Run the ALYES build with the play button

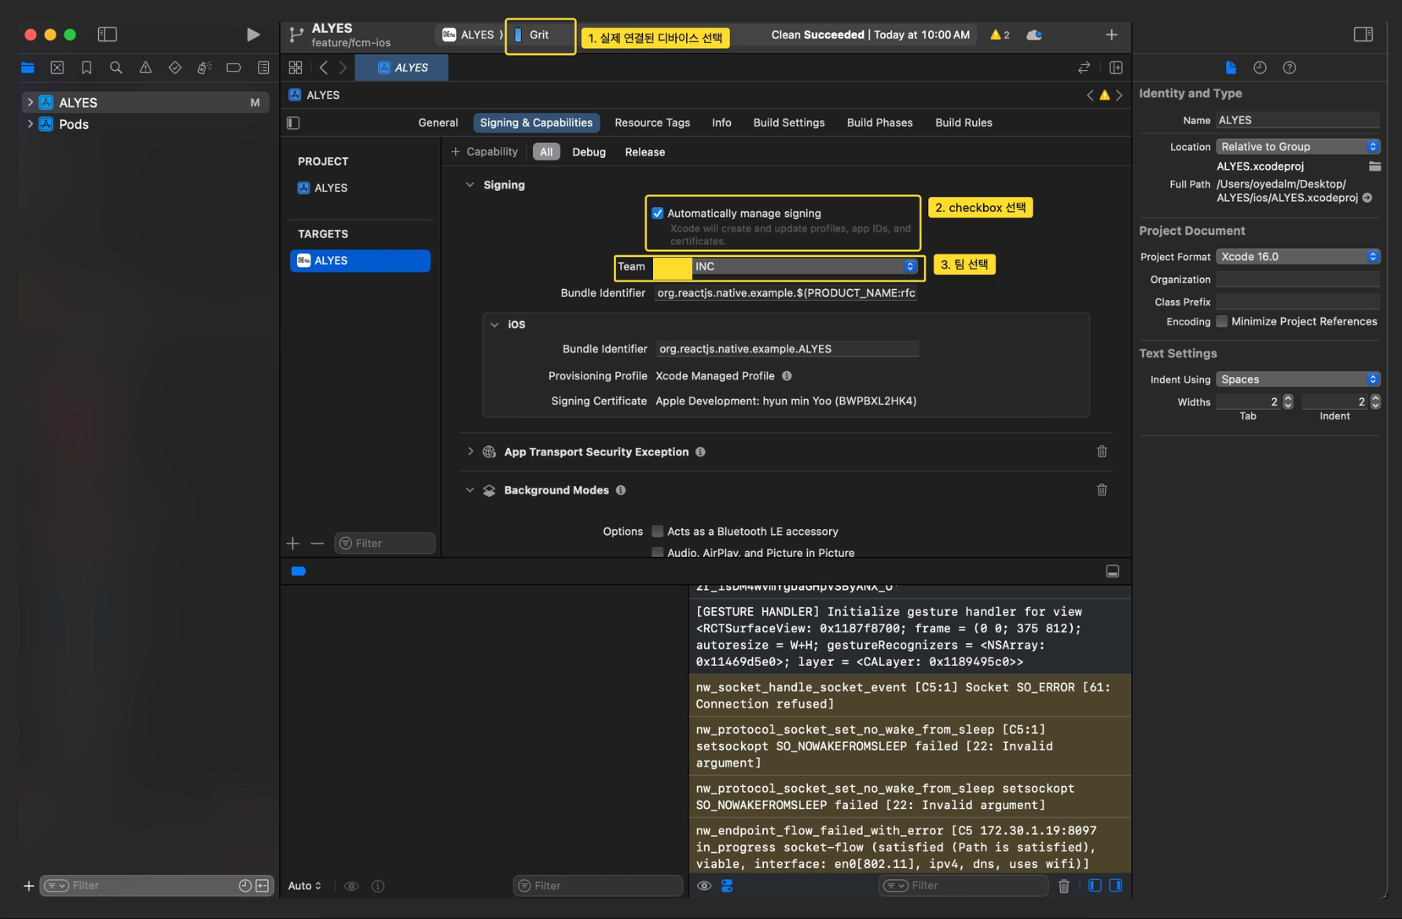[x=252, y=35]
